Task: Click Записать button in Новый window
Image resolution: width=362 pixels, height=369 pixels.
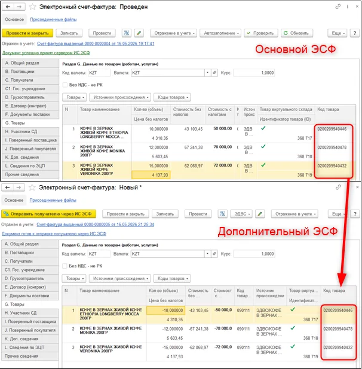Action: [x=165, y=214]
